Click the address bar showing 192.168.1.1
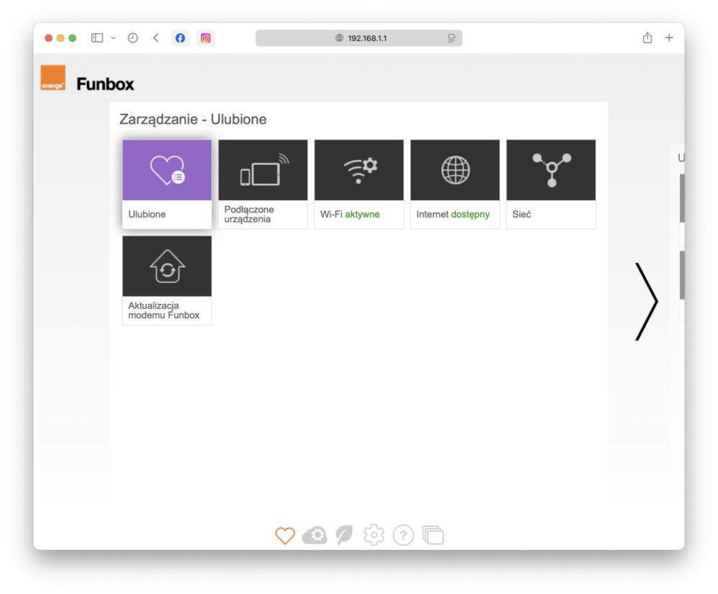 358,38
